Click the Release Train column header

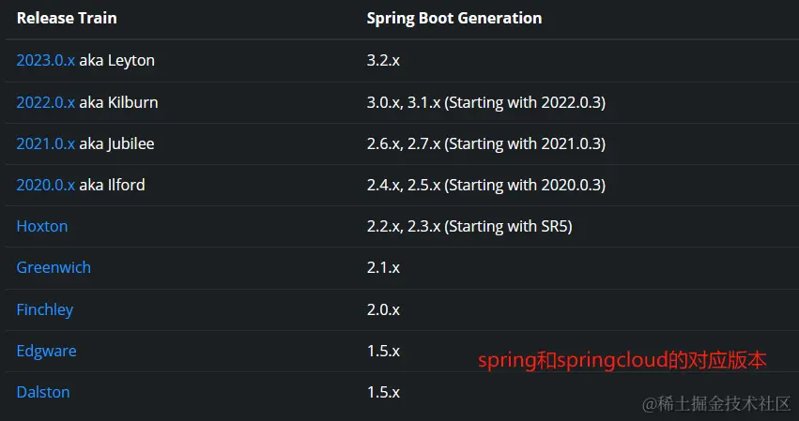coord(67,18)
